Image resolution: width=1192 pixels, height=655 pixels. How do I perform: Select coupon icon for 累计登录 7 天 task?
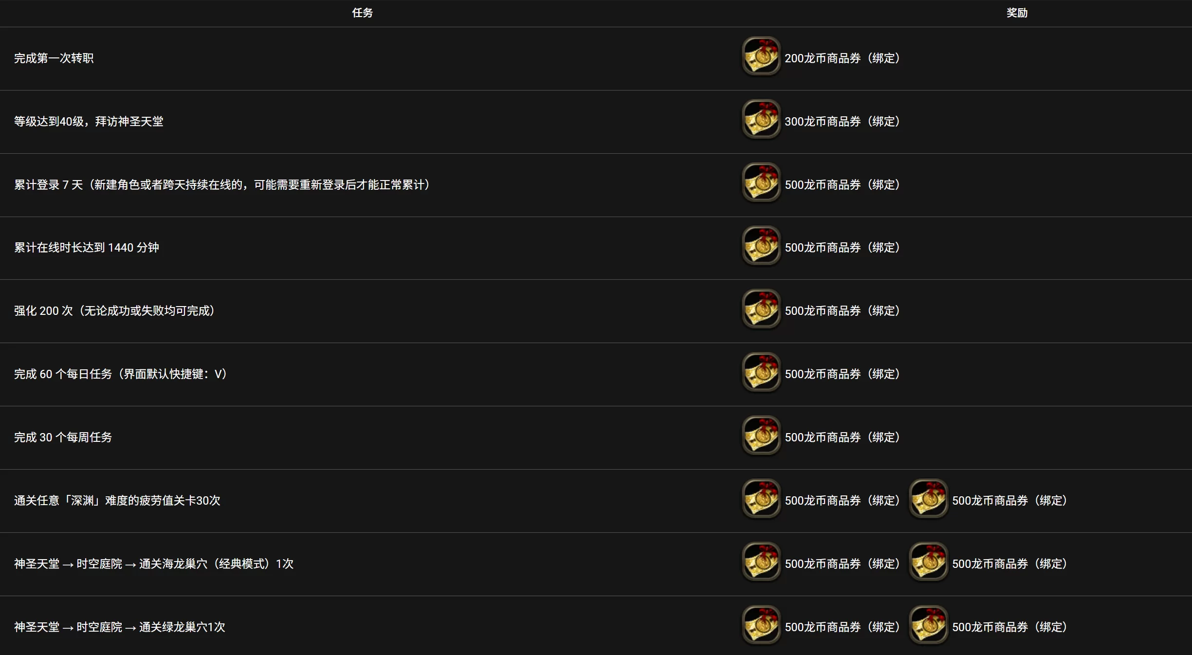pos(761,182)
